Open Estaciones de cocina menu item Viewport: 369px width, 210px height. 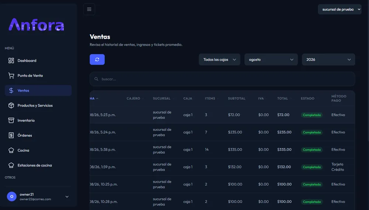click(38, 165)
